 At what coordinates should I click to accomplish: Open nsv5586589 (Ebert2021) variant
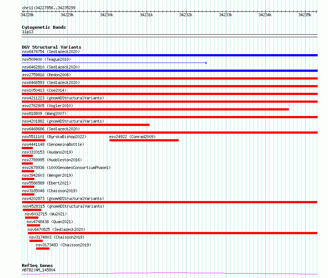(46, 183)
